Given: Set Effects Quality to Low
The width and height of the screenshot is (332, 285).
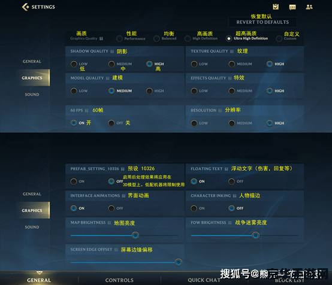Looking at the screenshot, I should click(194, 91).
